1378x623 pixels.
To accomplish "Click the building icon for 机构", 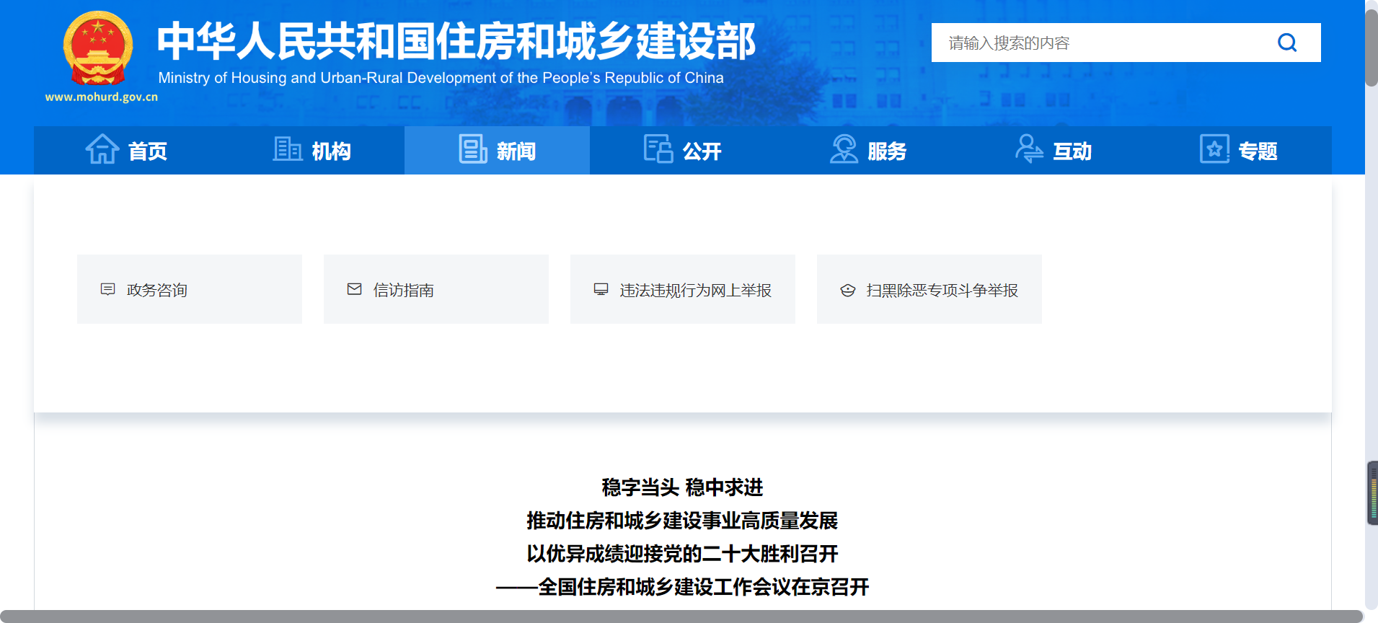I will coord(287,149).
